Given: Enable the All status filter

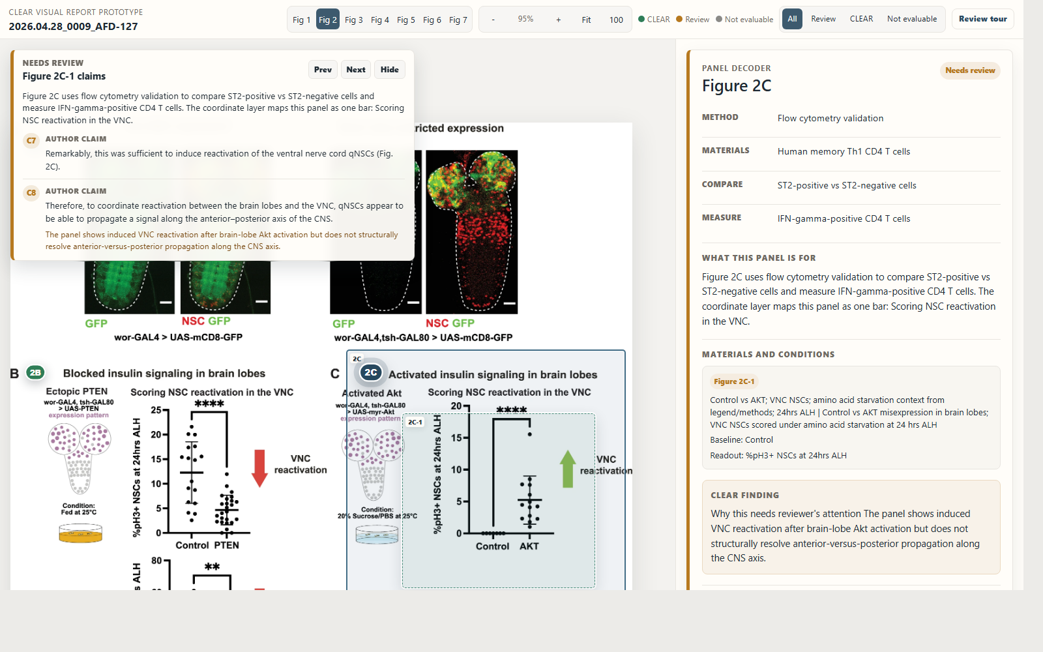Looking at the screenshot, I should tap(792, 19).
